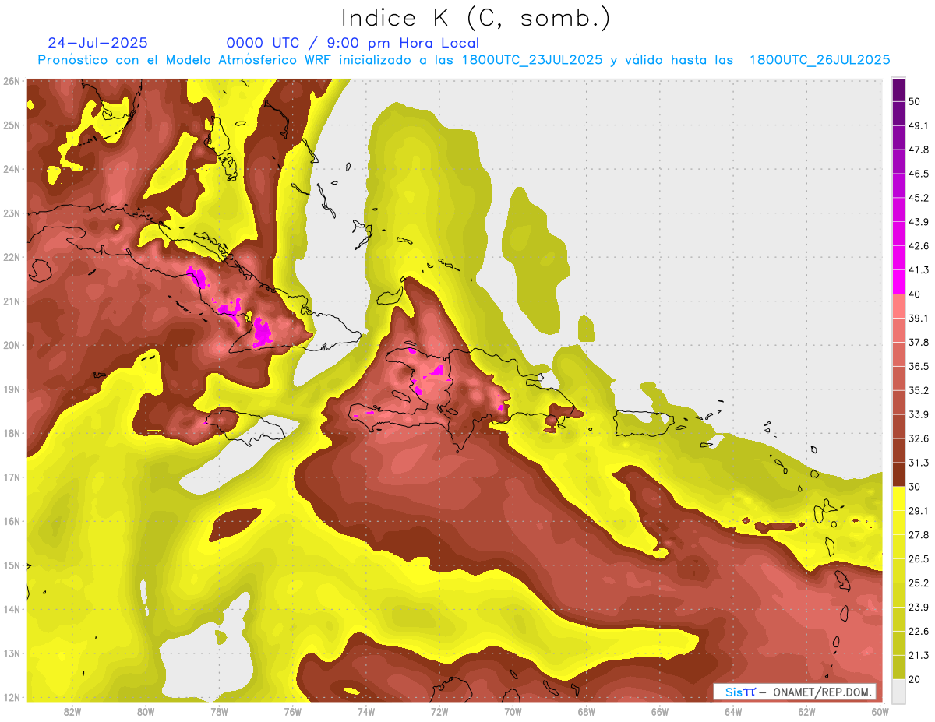Click the 'Indice K (C, somb.)' title

pos(476,18)
